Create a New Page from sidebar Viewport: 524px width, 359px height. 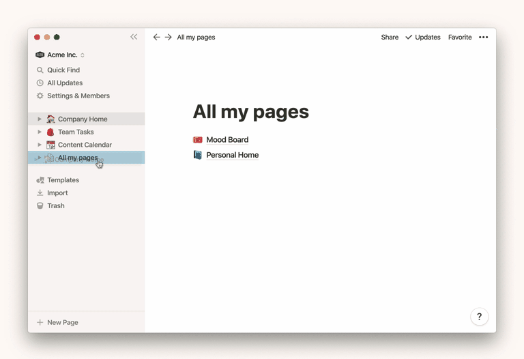tap(62, 322)
